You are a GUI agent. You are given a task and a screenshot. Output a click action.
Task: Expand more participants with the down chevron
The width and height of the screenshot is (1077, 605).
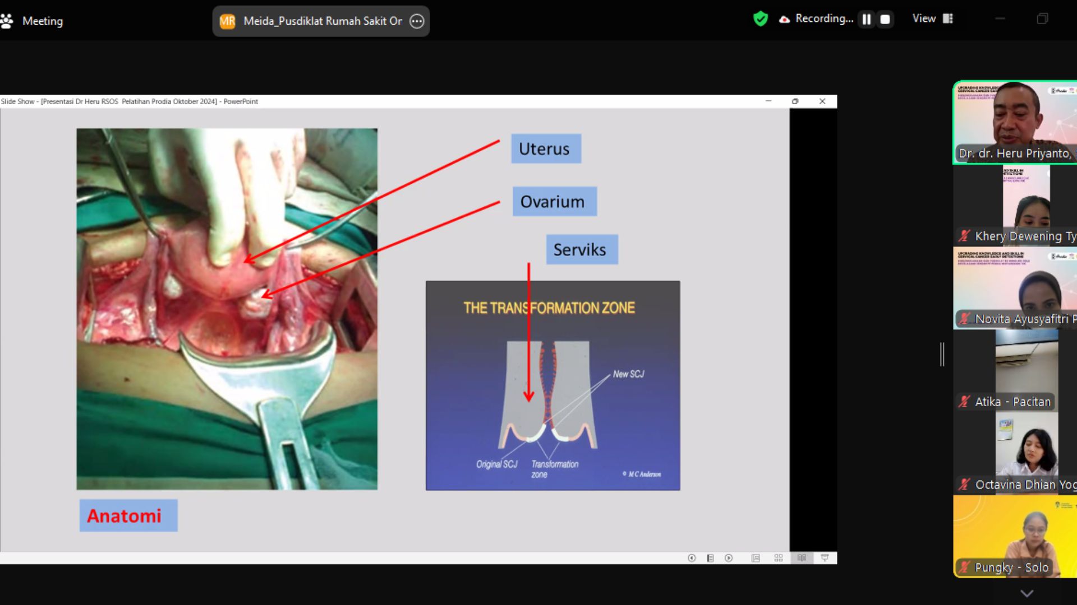coord(1027,593)
